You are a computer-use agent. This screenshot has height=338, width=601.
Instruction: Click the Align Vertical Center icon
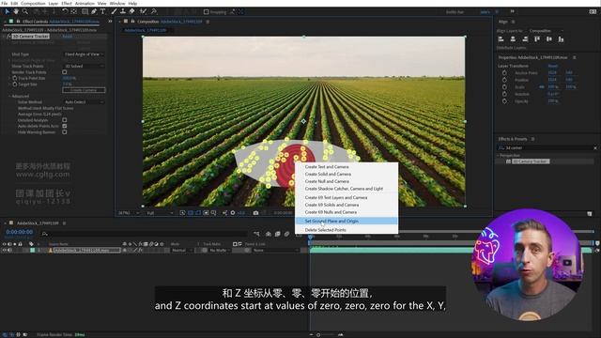coord(549,39)
